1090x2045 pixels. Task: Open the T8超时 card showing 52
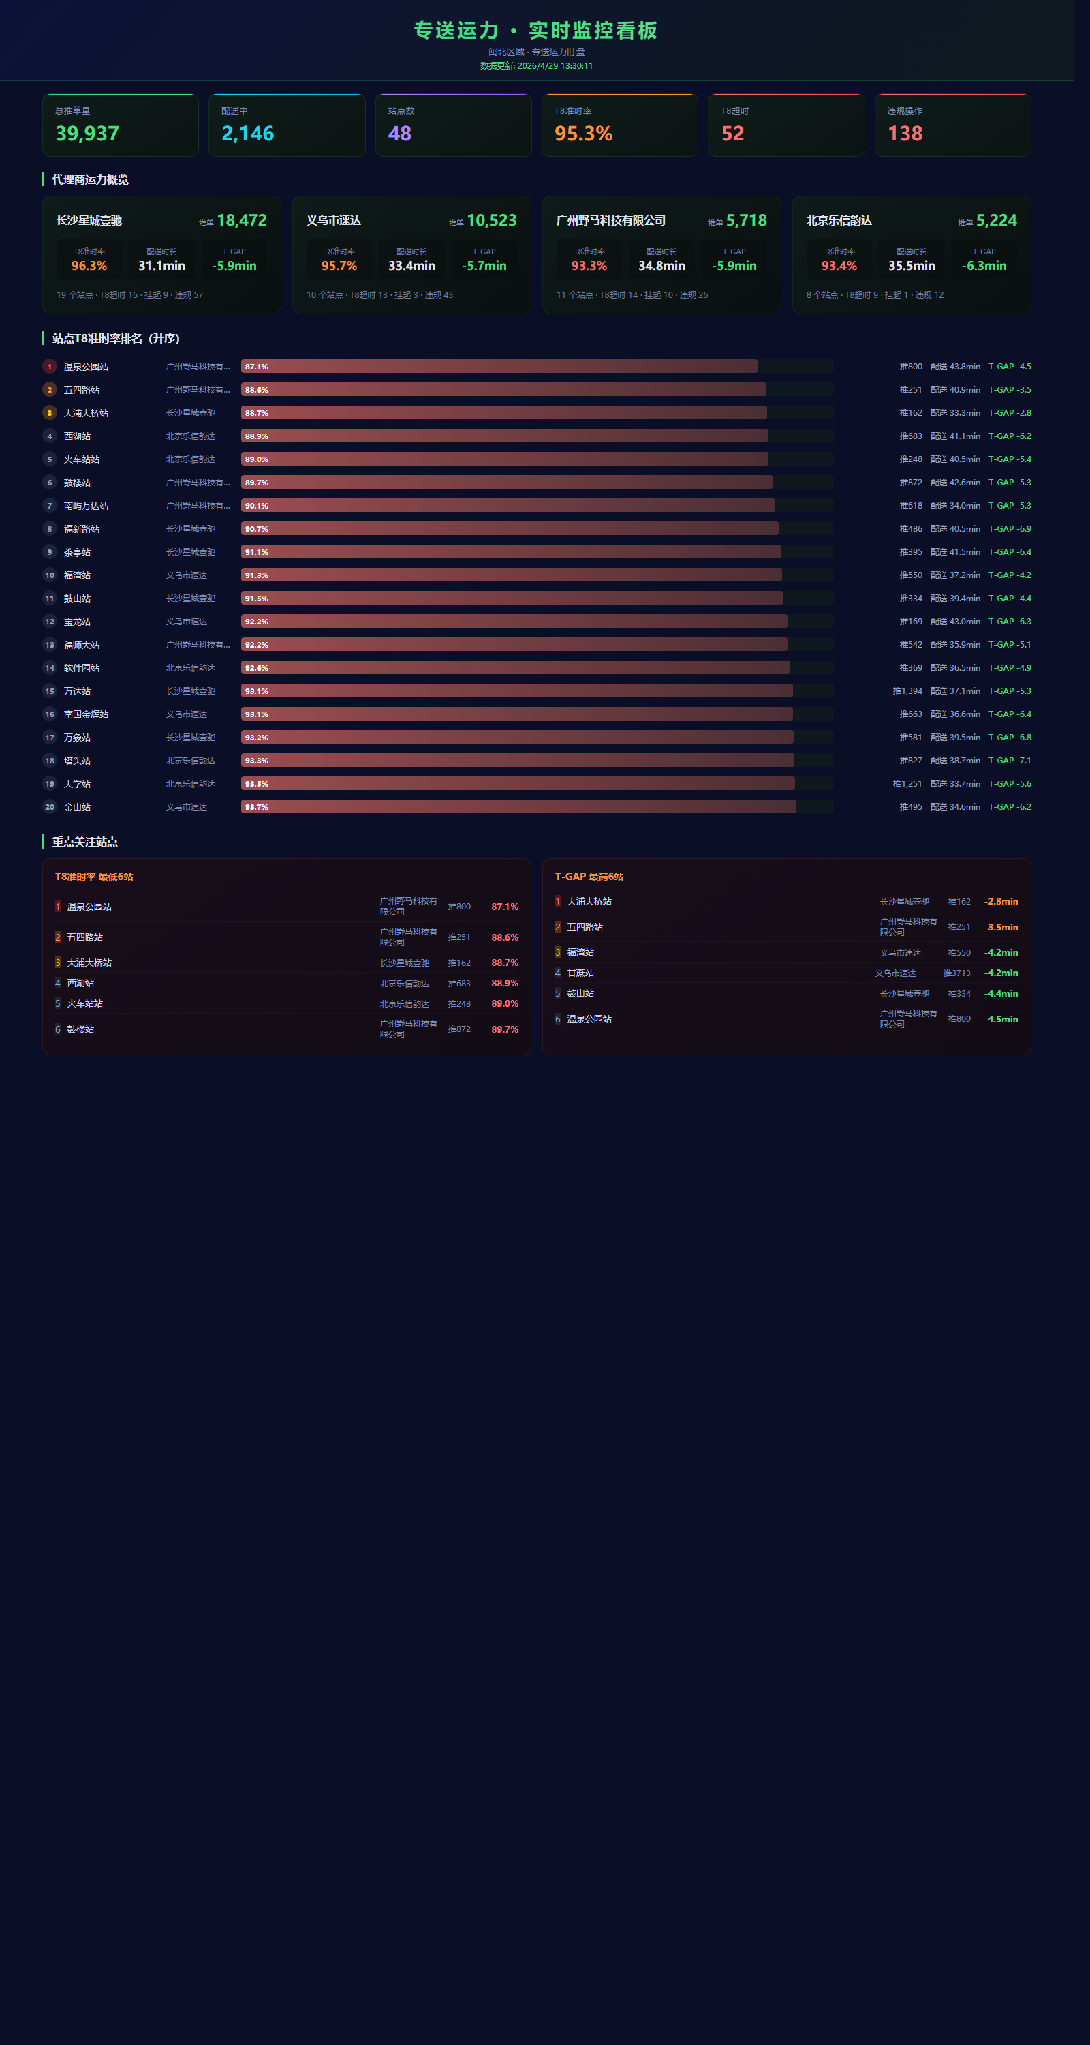[x=786, y=125]
